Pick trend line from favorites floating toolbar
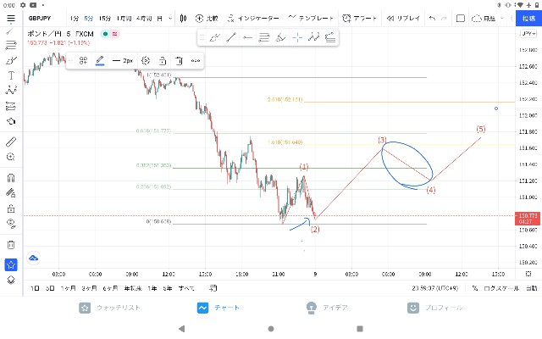The image size is (542, 339). (x=231, y=37)
